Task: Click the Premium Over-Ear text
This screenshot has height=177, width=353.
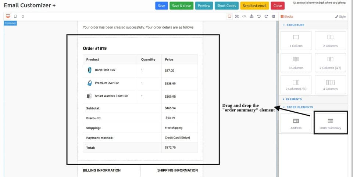Action: [x=107, y=83]
